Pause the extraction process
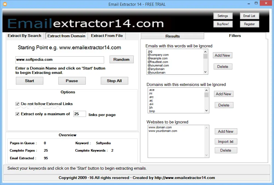This screenshot has height=185, width=274. point(72,81)
